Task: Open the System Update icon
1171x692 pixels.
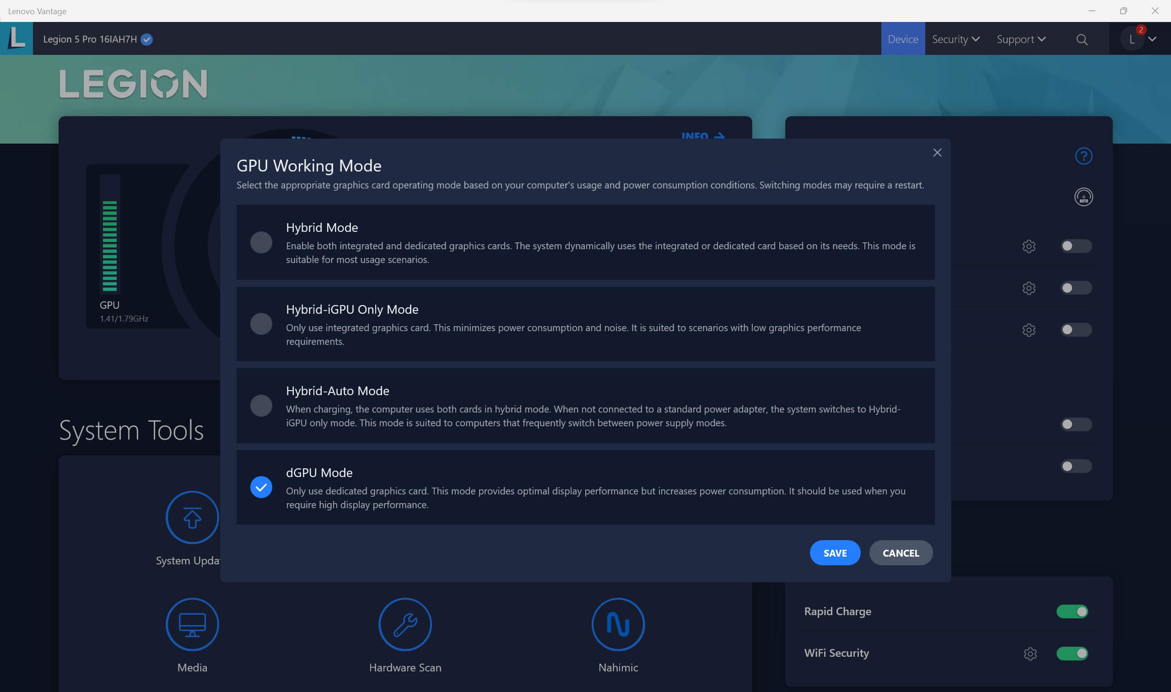Action: 192,517
